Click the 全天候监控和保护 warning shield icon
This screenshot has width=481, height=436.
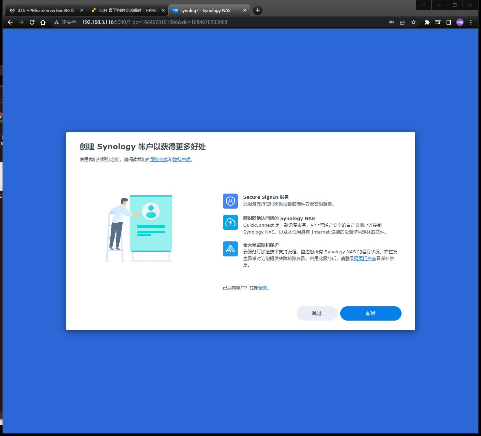pyautogui.click(x=230, y=249)
